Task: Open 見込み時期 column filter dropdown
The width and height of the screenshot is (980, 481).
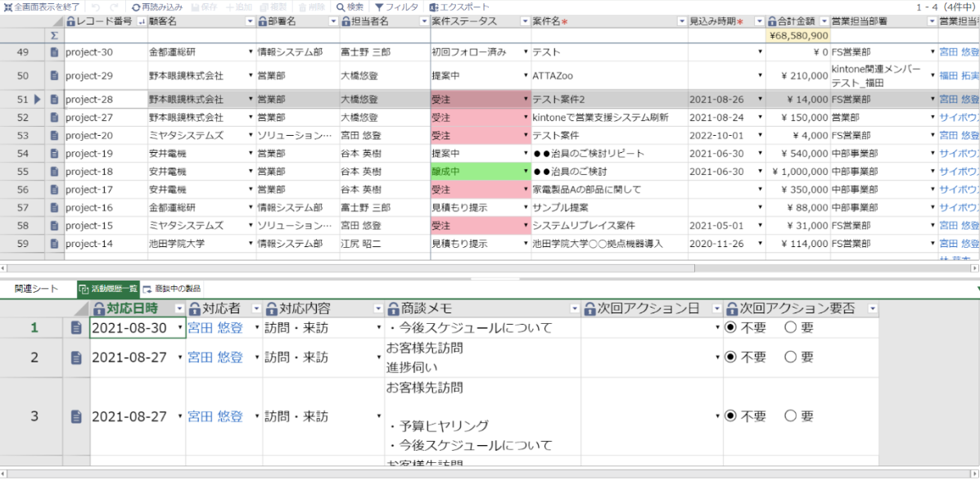Action: (x=760, y=21)
